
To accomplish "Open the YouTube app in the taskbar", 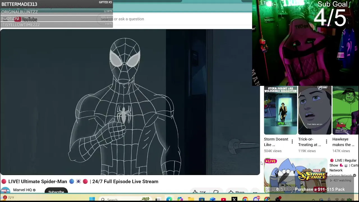I will [224, 199].
